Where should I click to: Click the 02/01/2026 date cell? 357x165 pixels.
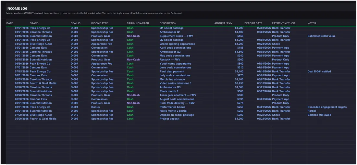[22, 28]
